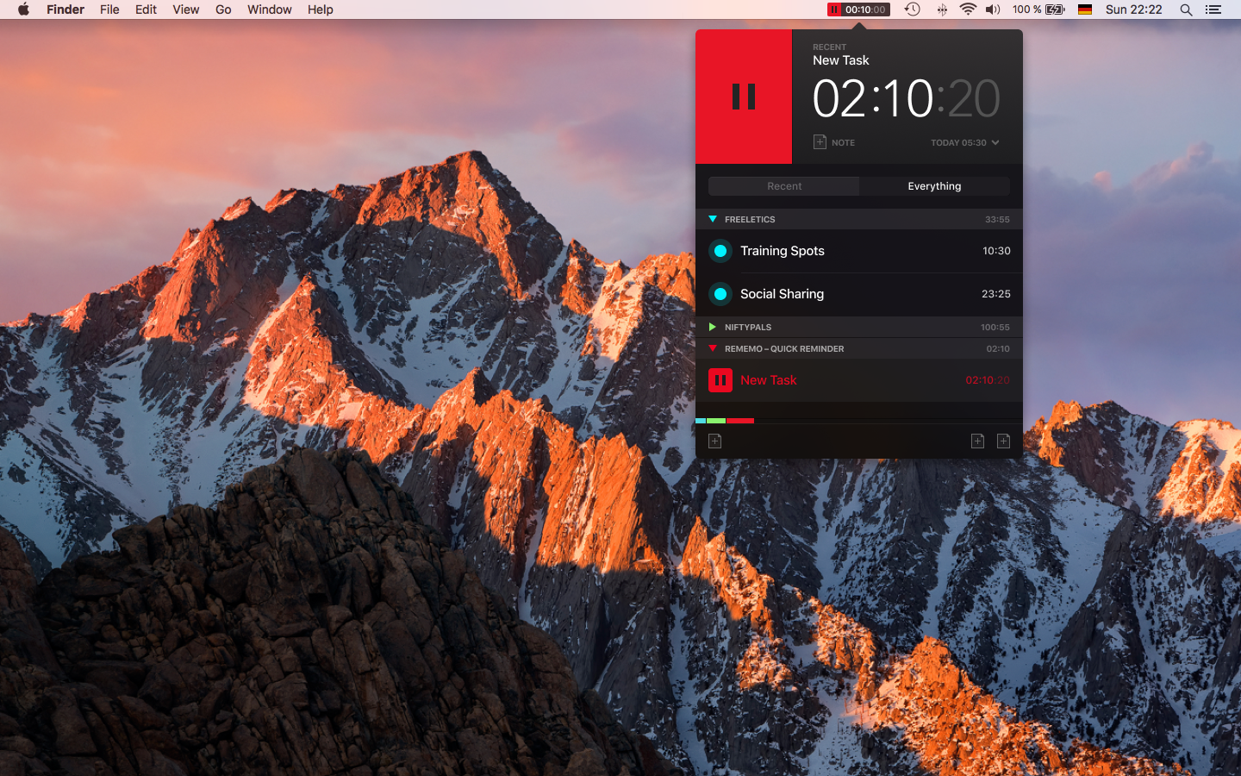
Task: Click the Training Spots duration 10:30
Action: pos(996,251)
